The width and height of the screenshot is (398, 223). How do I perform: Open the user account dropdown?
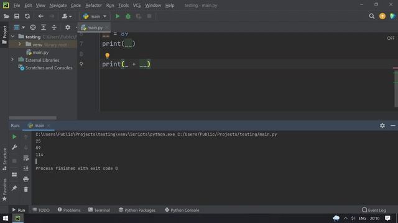67,17
